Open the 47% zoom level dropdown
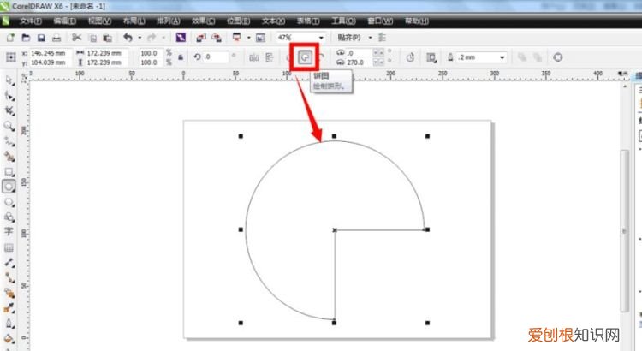Image resolution: width=642 pixels, height=351 pixels. click(x=321, y=38)
